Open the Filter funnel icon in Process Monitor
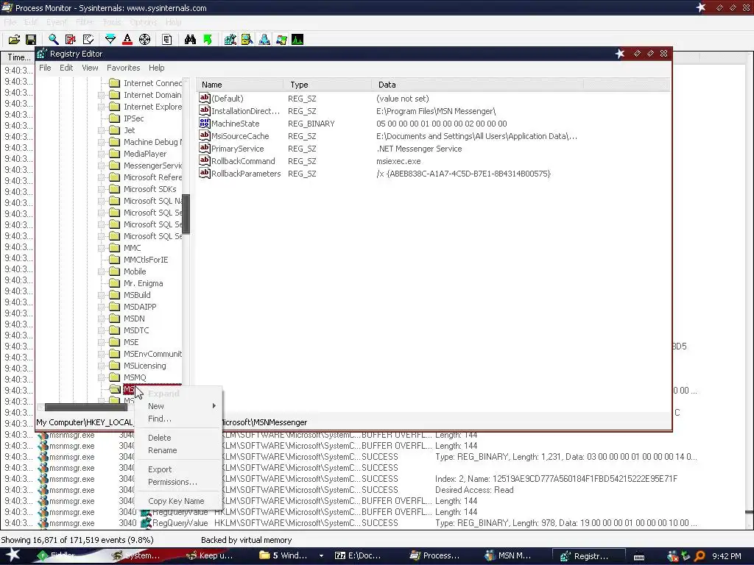This screenshot has height=565, width=754. [x=110, y=40]
